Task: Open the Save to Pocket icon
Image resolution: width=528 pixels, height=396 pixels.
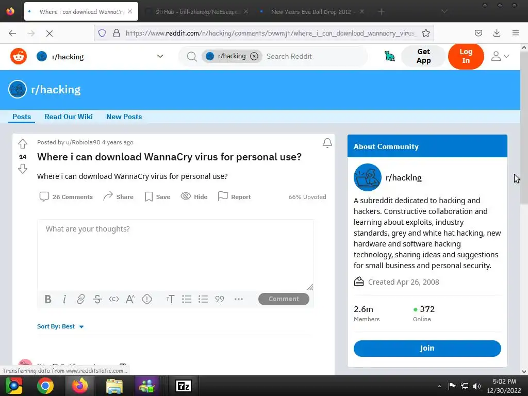Action: click(x=478, y=33)
